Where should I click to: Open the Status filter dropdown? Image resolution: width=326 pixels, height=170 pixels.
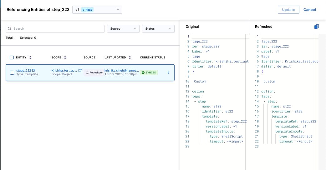click(158, 29)
